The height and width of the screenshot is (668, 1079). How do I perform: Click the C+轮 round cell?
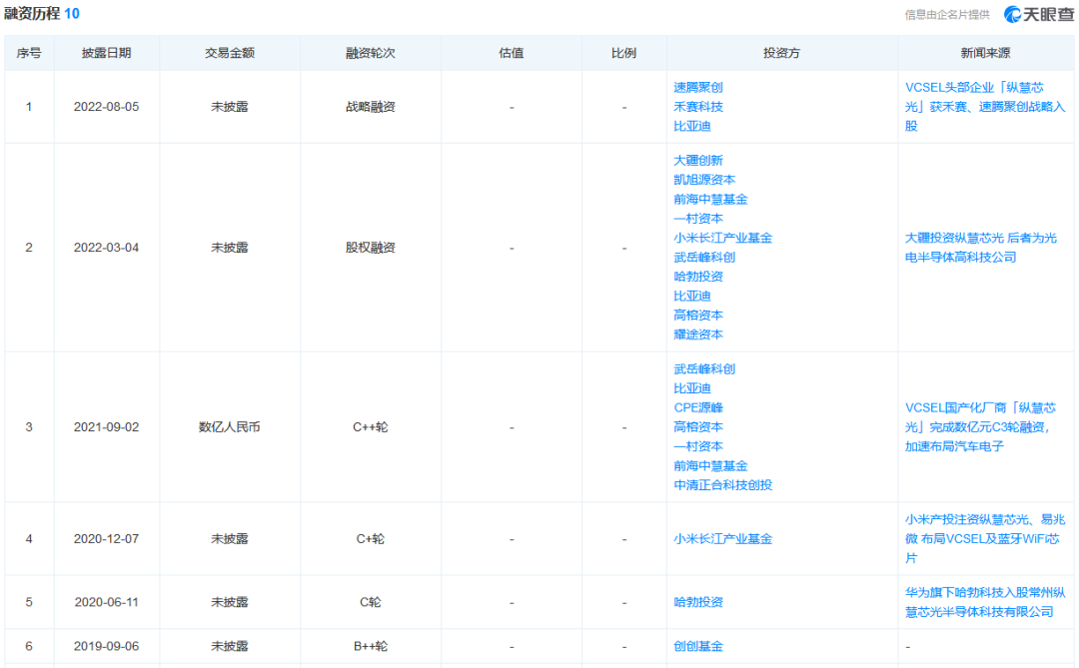coord(371,538)
